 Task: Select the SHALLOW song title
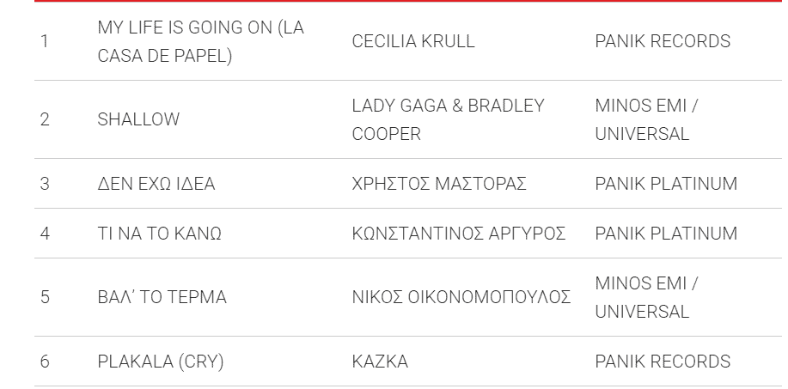point(138,119)
